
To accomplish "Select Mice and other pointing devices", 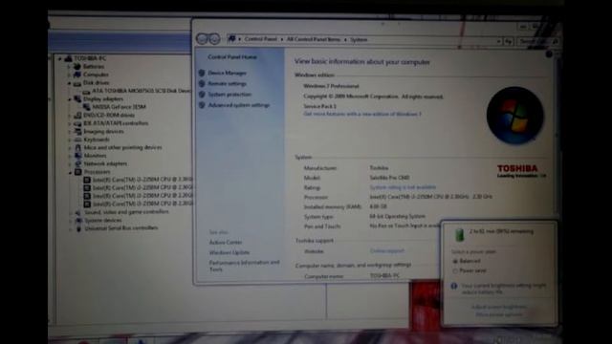I will [x=123, y=147].
